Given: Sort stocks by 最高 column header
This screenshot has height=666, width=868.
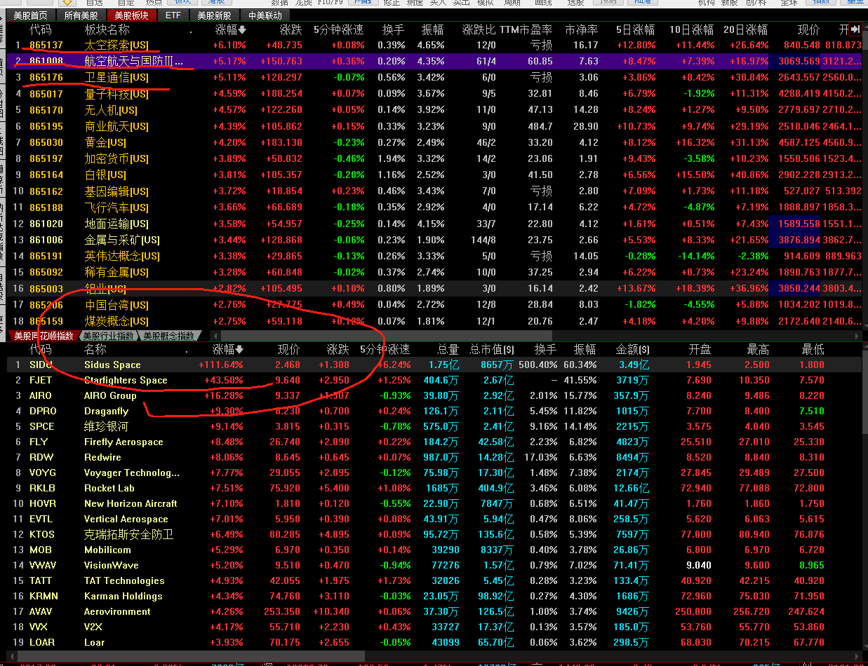Looking at the screenshot, I should pyautogui.click(x=757, y=350).
